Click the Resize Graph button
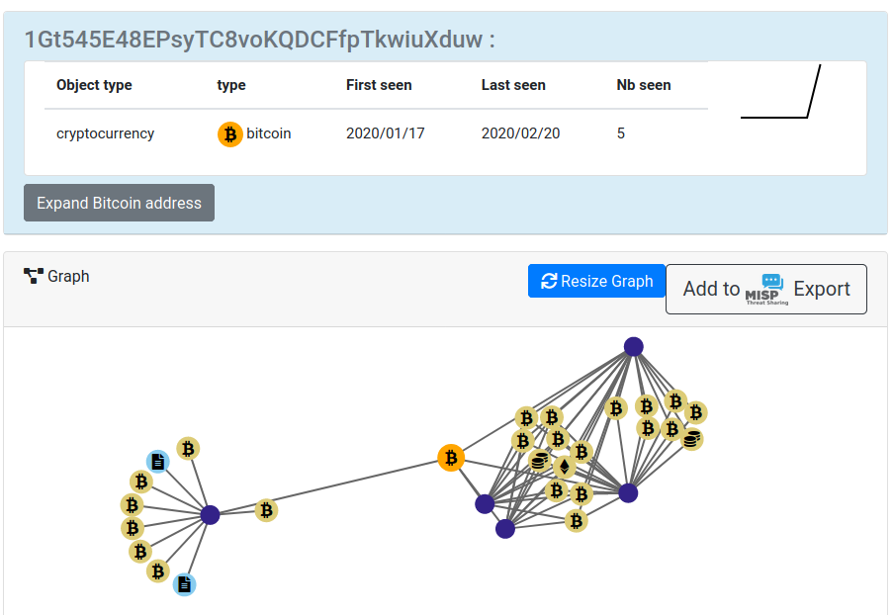 [596, 281]
